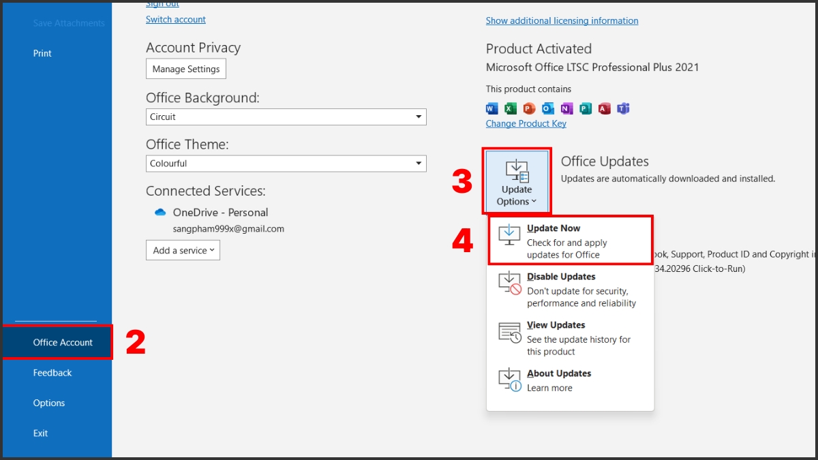
Task: Click the Access app icon
Action: (x=604, y=108)
